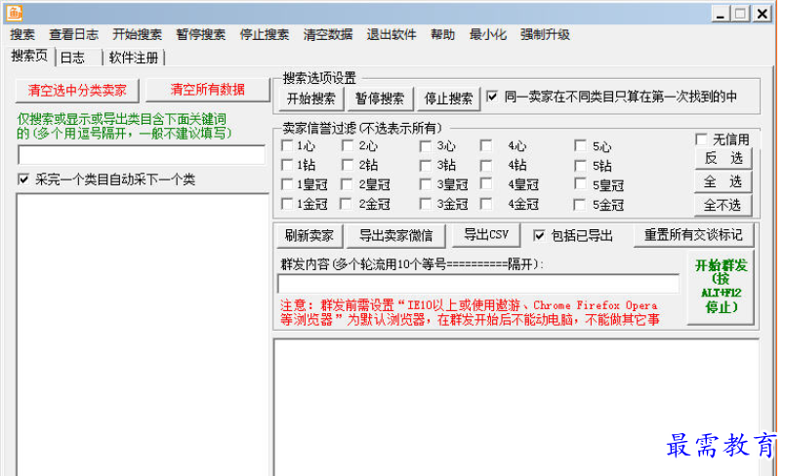The image size is (785, 476).
Task: Click 强制升级 in the menu bar
Action: tap(545, 34)
